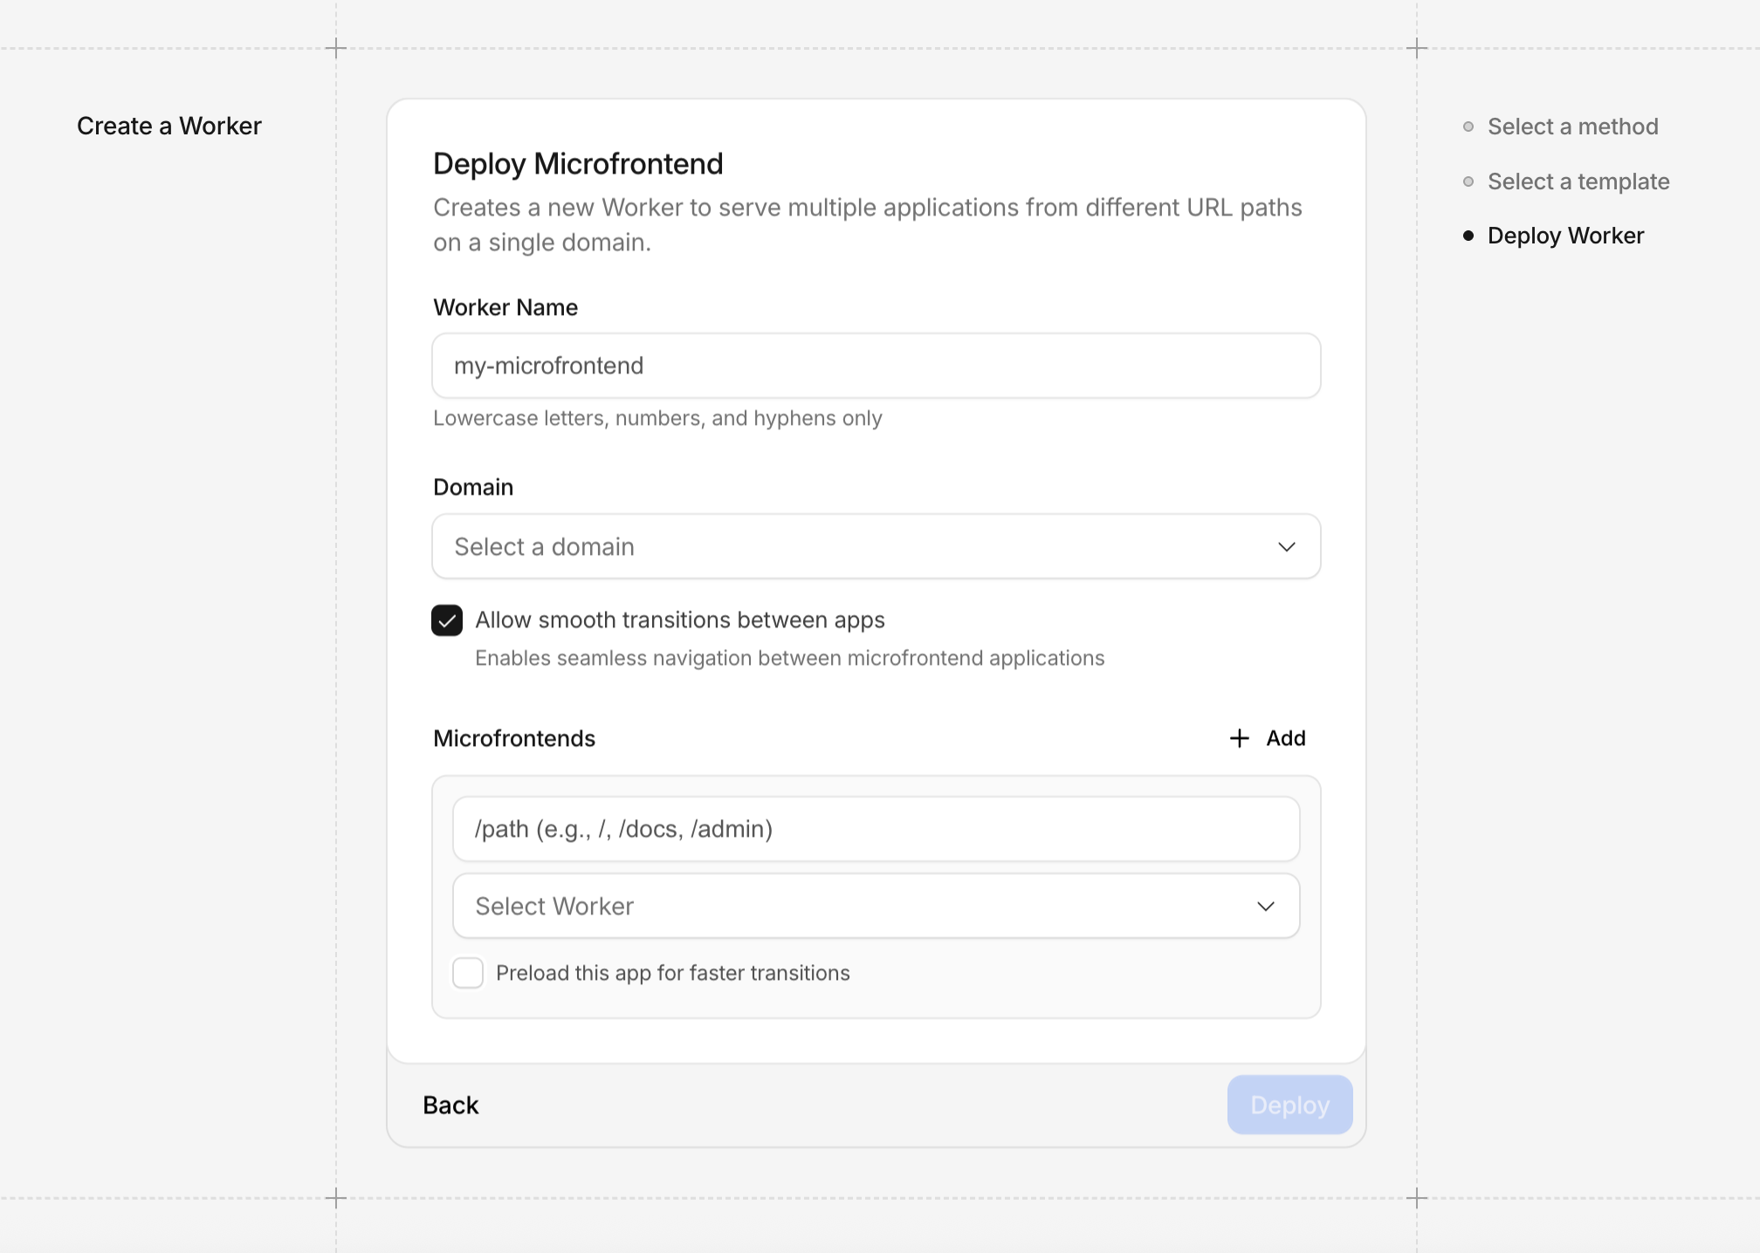Image resolution: width=1760 pixels, height=1253 pixels.
Task: Click the Domain dropdown chevron arrow
Action: (x=1286, y=547)
